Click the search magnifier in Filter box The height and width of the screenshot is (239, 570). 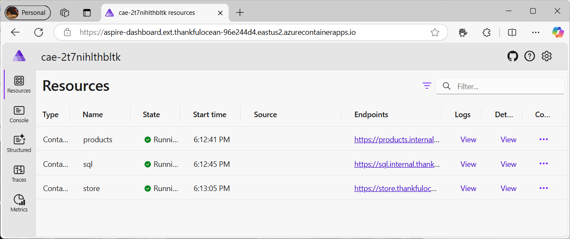click(446, 86)
